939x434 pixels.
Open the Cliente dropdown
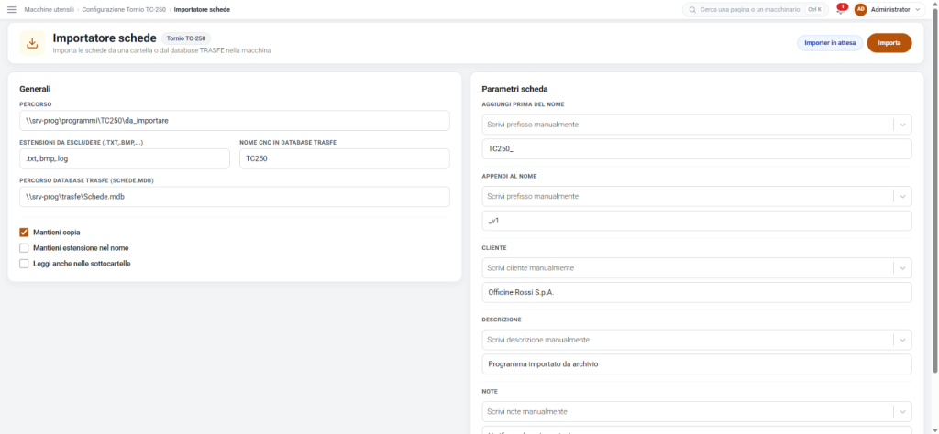(903, 267)
